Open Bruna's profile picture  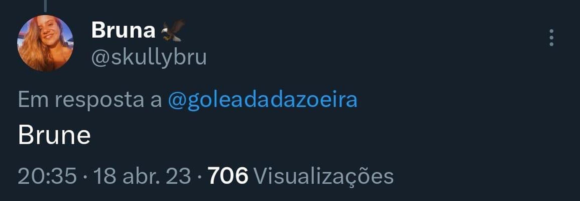point(45,43)
